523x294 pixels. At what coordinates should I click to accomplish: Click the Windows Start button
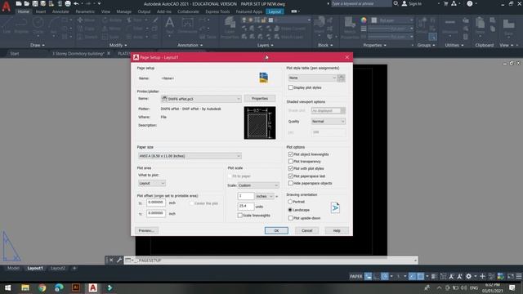click(7, 287)
